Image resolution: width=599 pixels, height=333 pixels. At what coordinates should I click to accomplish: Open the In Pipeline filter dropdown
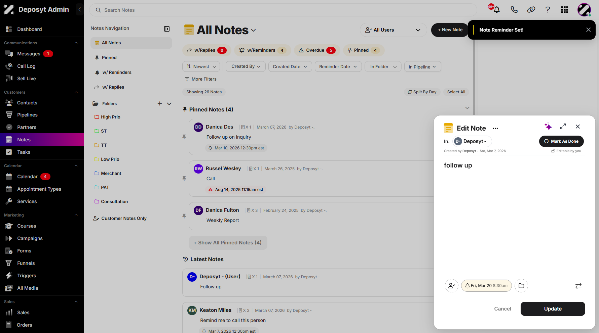click(422, 66)
